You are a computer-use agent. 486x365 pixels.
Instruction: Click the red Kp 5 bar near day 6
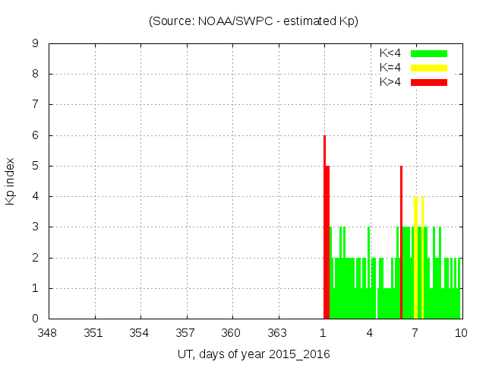(401, 243)
